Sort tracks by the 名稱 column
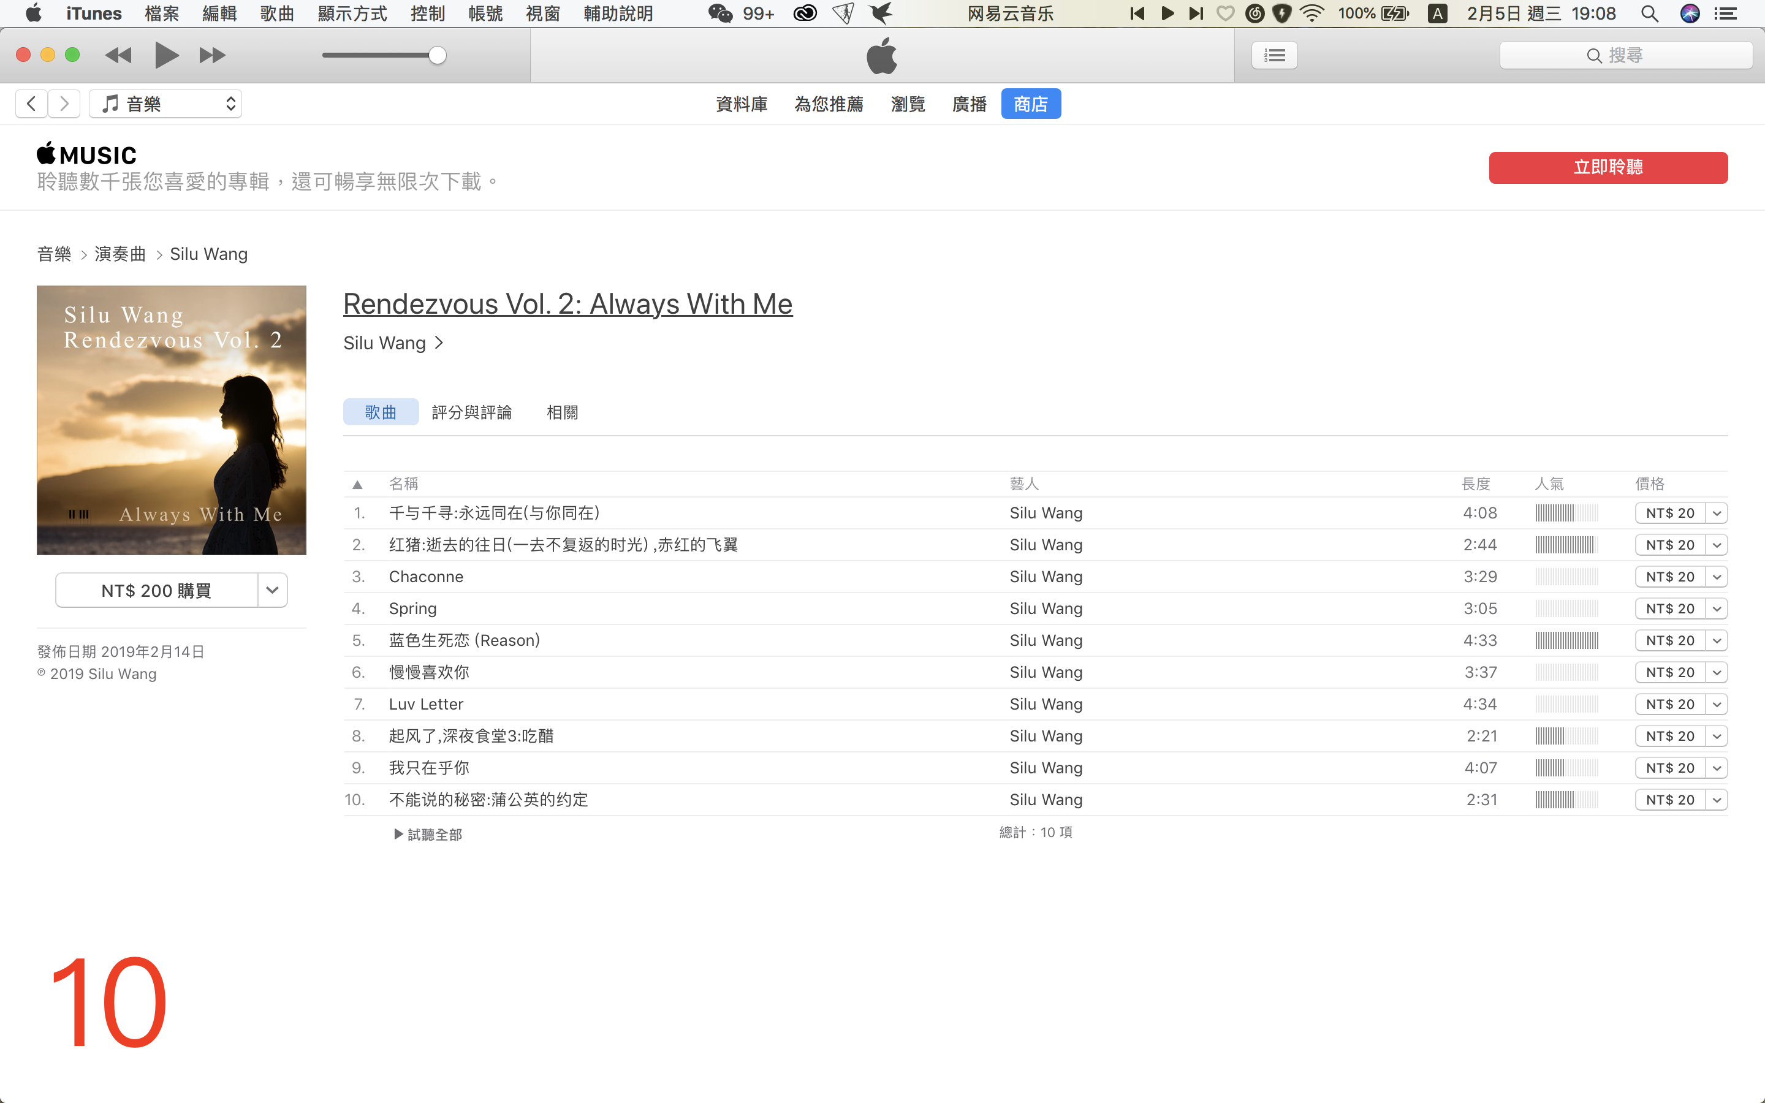Screen dimensions: 1765x1103 (x=403, y=483)
